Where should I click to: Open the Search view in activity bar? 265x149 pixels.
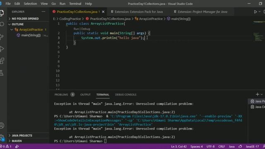(x=2, y=24)
